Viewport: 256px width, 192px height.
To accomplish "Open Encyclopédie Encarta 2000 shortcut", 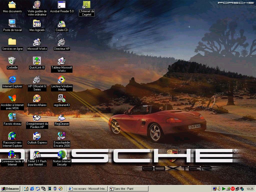I will click(x=62, y=136).
